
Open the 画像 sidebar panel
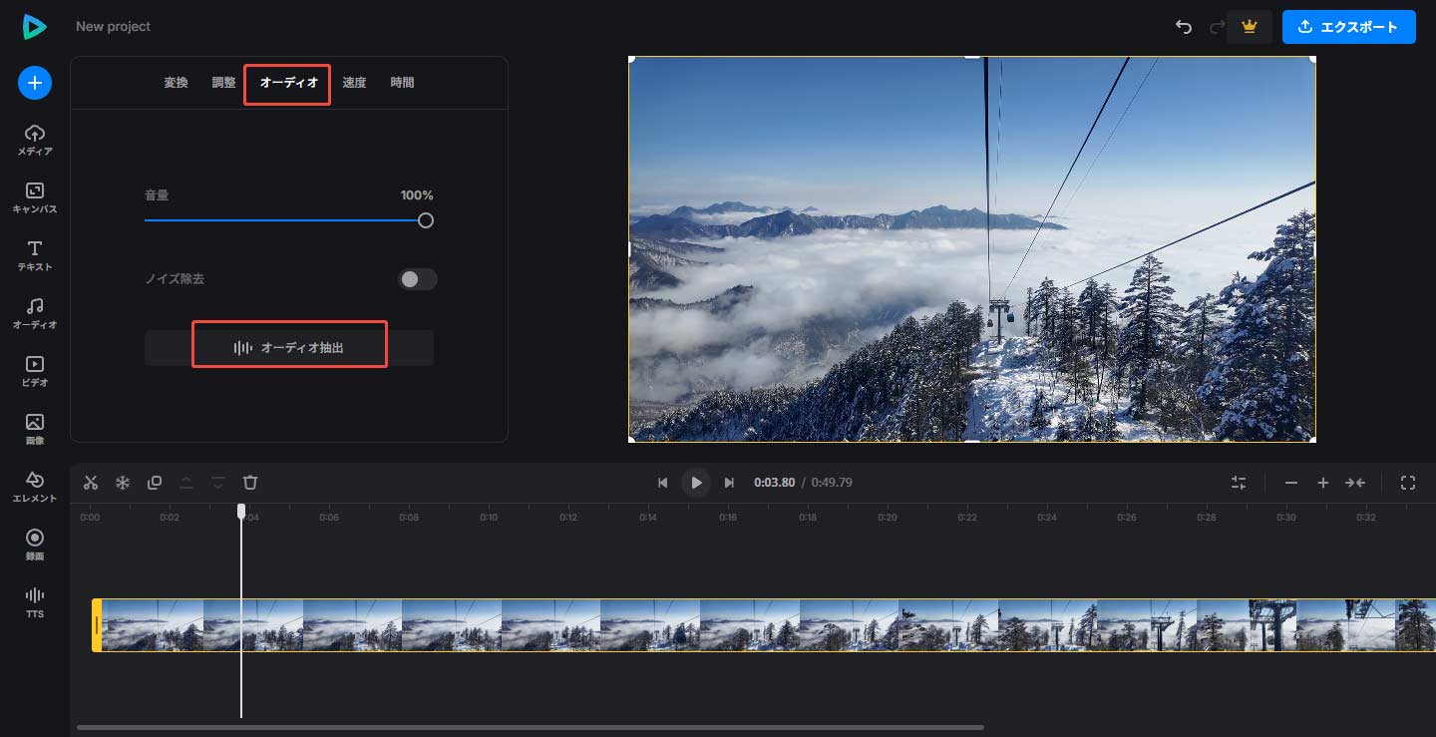[x=35, y=429]
